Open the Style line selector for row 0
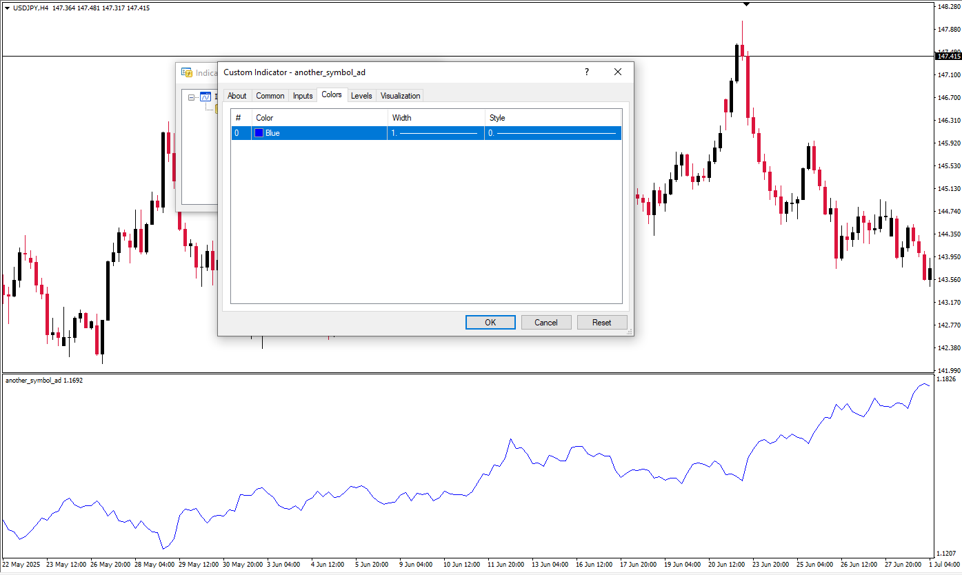Image resolution: width=962 pixels, height=575 pixels. (x=552, y=133)
